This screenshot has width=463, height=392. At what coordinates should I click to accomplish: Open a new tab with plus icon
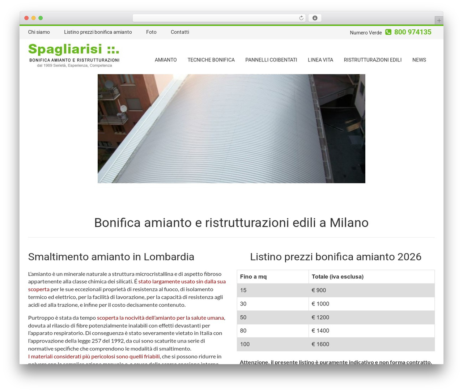click(439, 21)
